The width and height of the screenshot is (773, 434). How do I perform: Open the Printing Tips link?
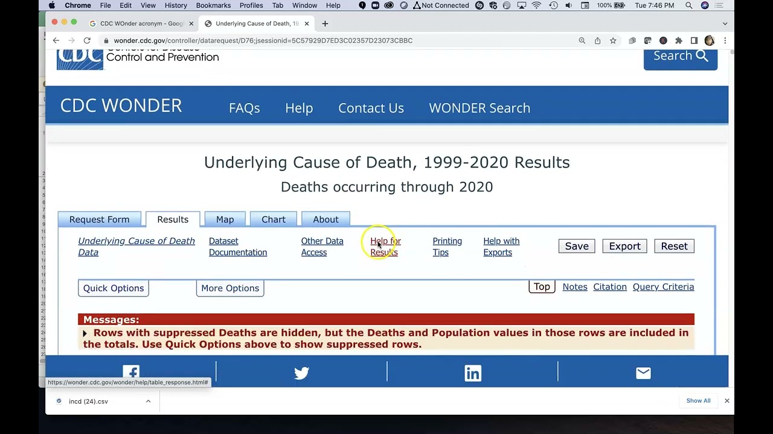pyautogui.click(x=447, y=247)
